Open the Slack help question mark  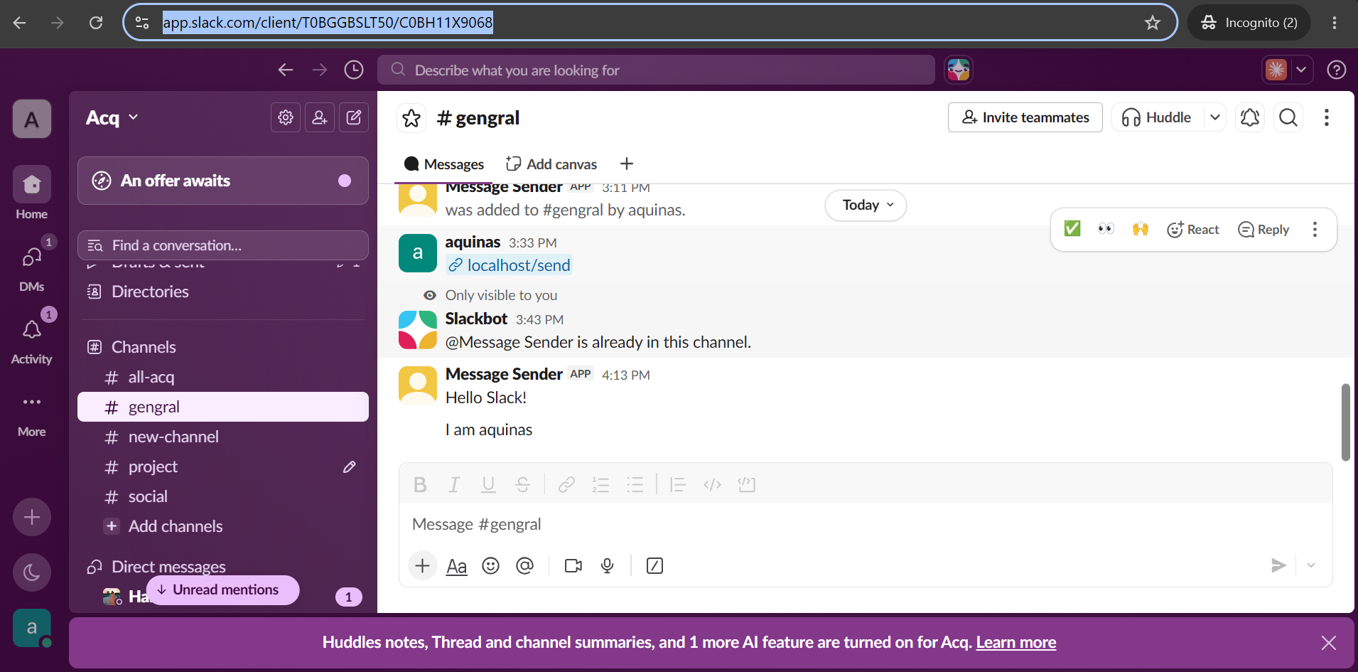[1337, 70]
